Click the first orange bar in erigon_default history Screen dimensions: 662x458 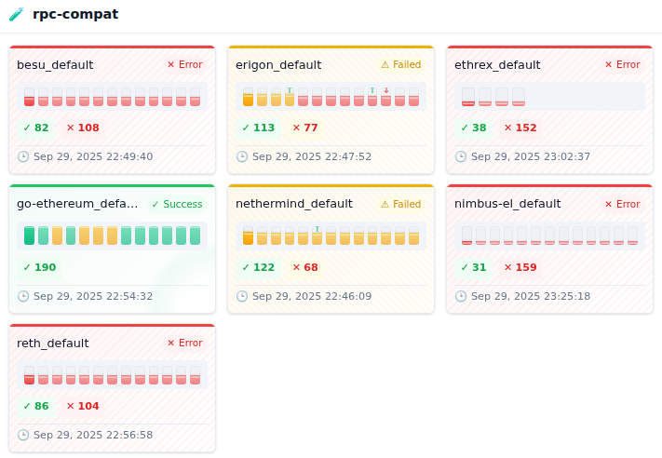point(248,97)
